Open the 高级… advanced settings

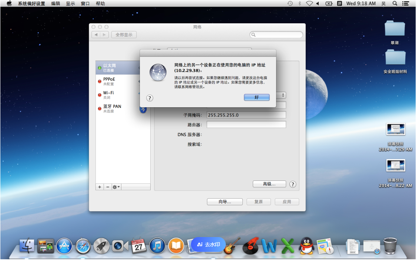pyautogui.click(x=269, y=184)
